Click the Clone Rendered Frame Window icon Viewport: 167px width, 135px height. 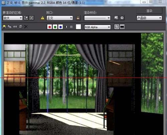click(15, 27)
